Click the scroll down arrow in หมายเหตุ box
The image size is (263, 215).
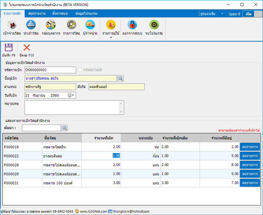(121, 112)
